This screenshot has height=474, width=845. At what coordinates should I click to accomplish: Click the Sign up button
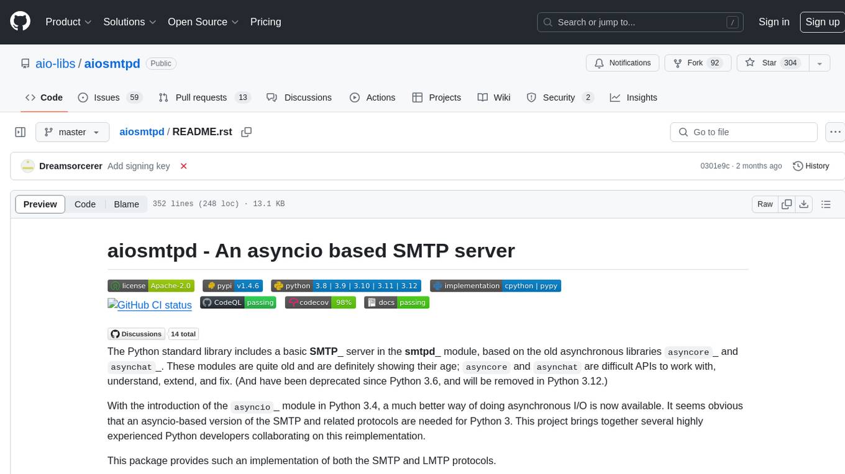[822, 22]
